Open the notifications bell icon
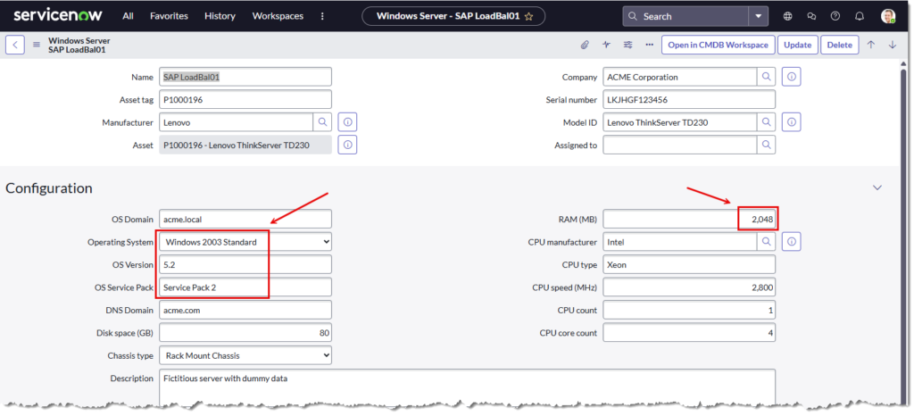 pyautogui.click(x=859, y=16)
